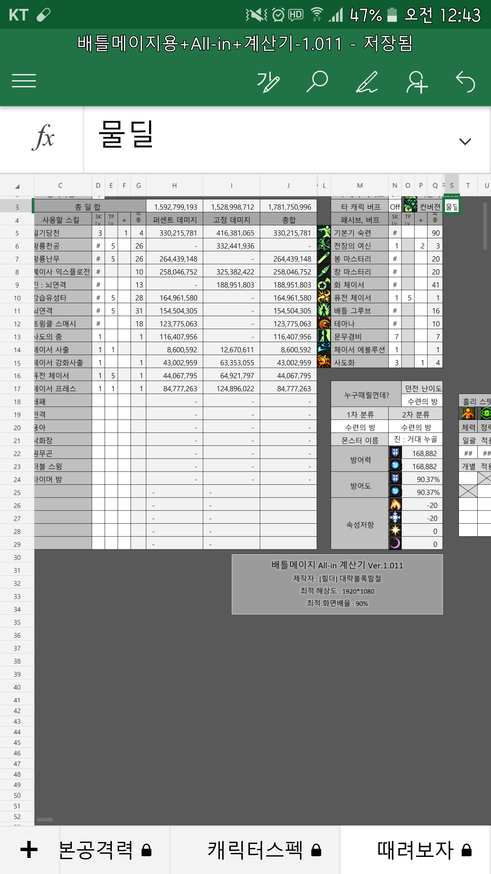Screen dimensions: 491x874
Task: Click the select-all corner triangle
Action: click(17, 186)
